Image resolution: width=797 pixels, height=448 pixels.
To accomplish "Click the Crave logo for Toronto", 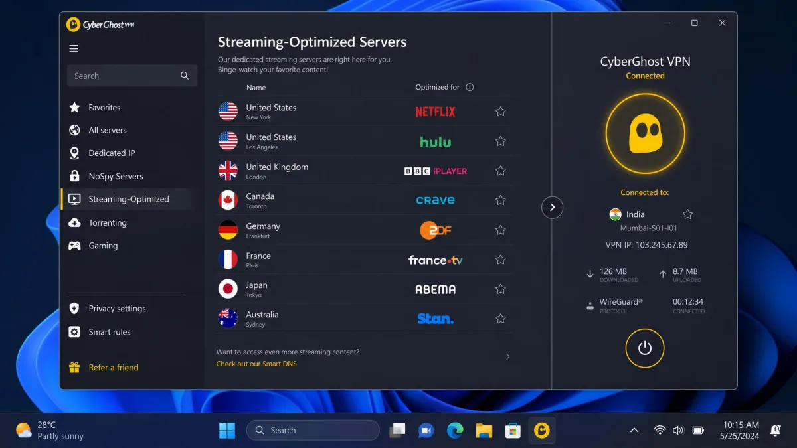I will tap(436, 200).
